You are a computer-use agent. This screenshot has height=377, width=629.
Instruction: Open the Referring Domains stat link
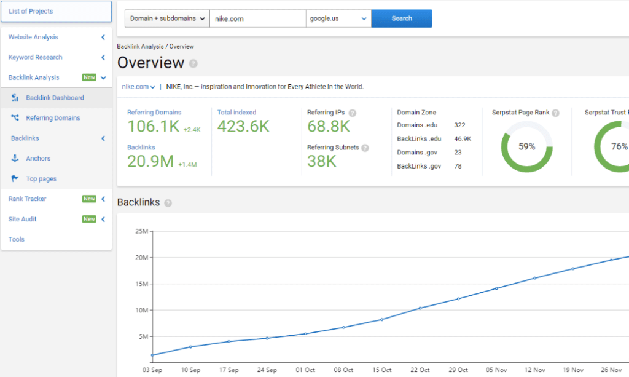154,113
